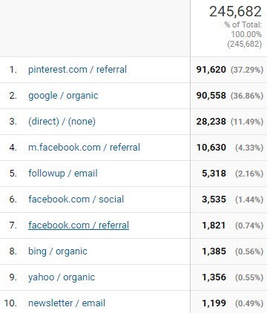Open the google / organic source link

click(63, 96)
